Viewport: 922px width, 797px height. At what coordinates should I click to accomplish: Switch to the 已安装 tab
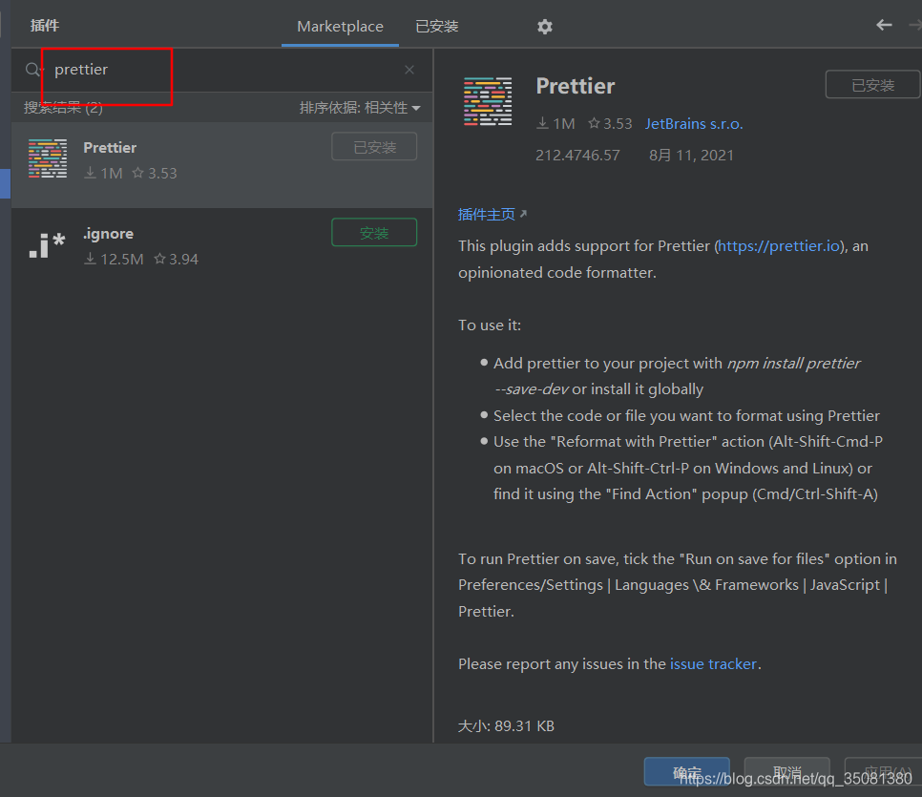[x=436, y=27]
